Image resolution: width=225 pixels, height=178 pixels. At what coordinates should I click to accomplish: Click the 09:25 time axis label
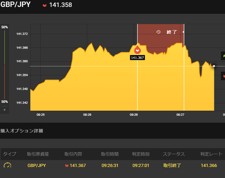point(41,115)
